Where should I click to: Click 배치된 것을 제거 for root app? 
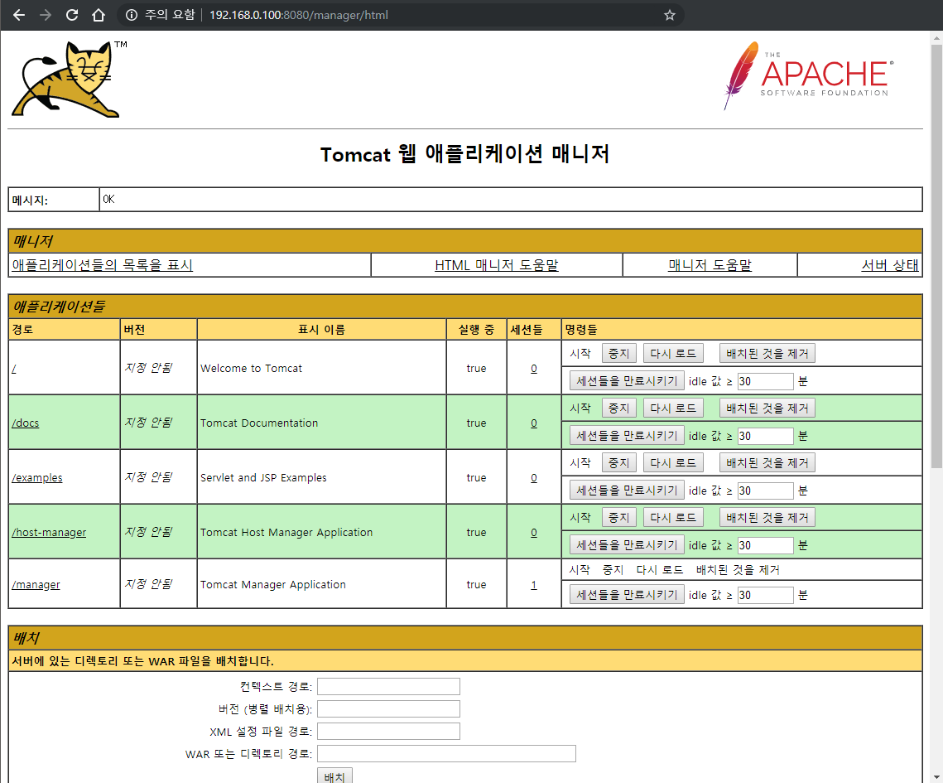coord(767,353)
